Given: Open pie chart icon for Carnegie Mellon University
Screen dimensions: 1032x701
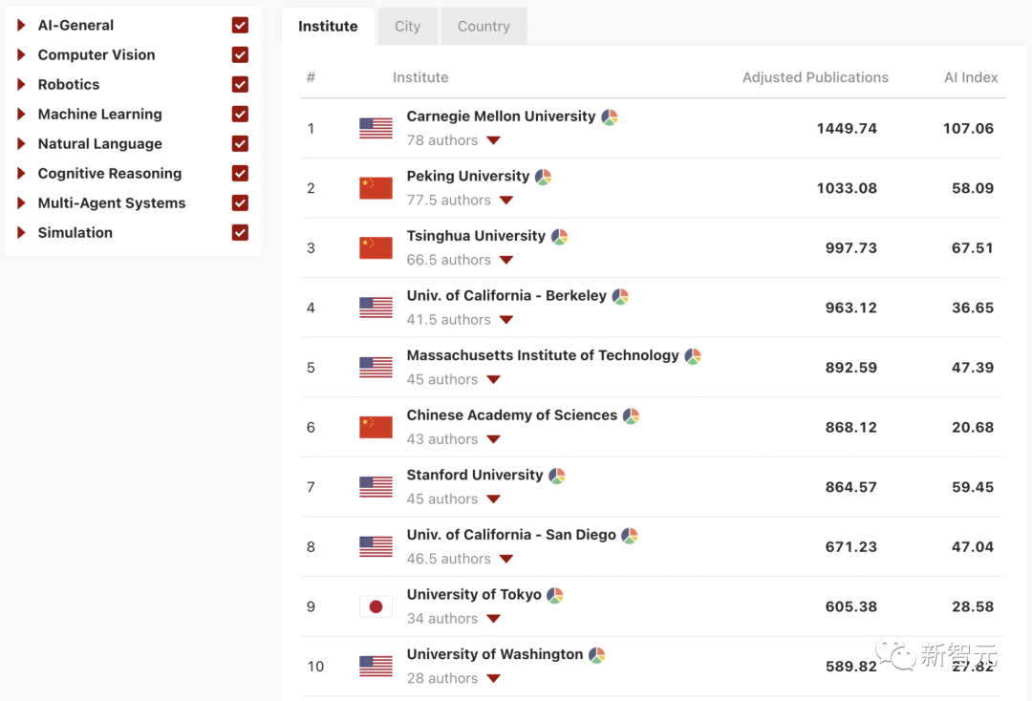Looking at the screenshot, I should 610,117.
